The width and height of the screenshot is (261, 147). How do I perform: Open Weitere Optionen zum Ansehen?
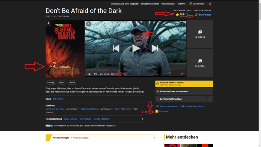(184, 92)
